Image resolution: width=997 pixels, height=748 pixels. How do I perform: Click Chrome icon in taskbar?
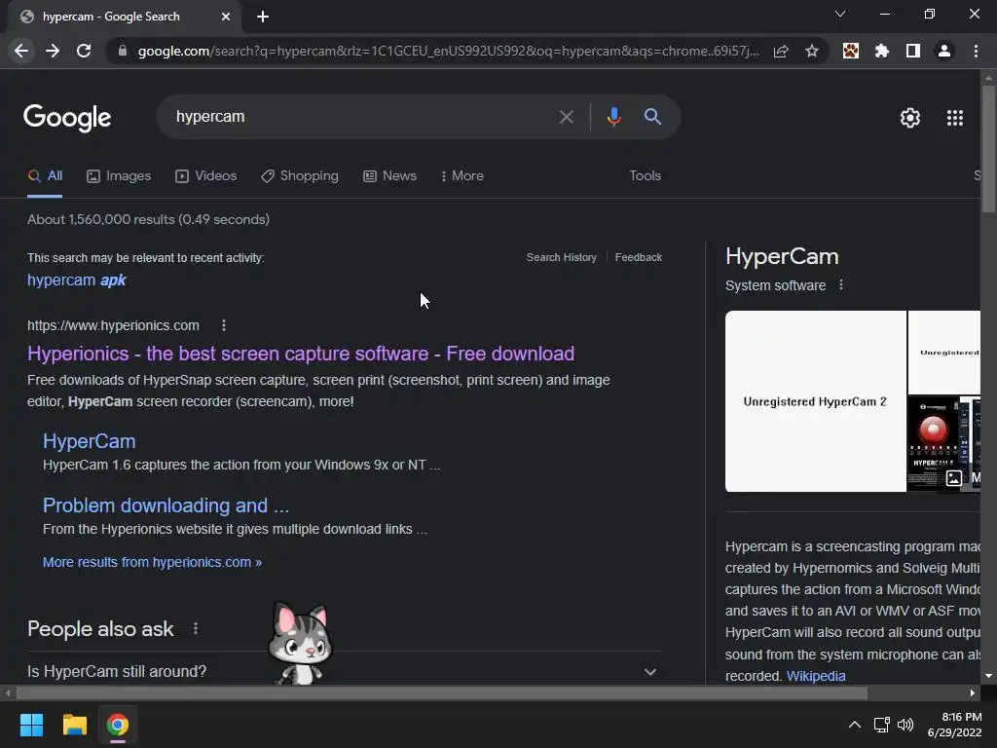[118, 725]
